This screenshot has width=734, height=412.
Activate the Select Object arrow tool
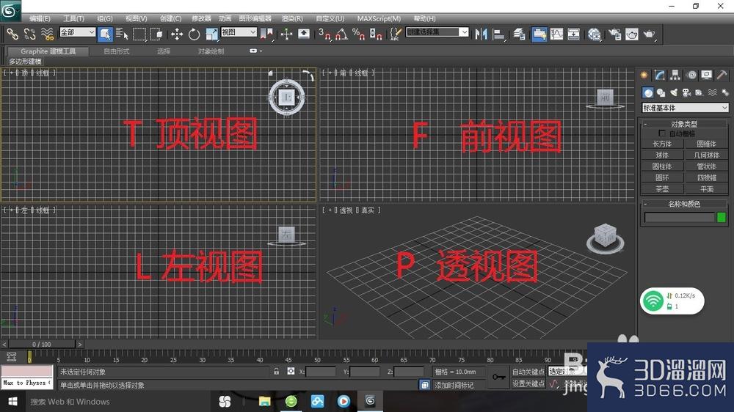pyautogui.click(x=105, y=34)
